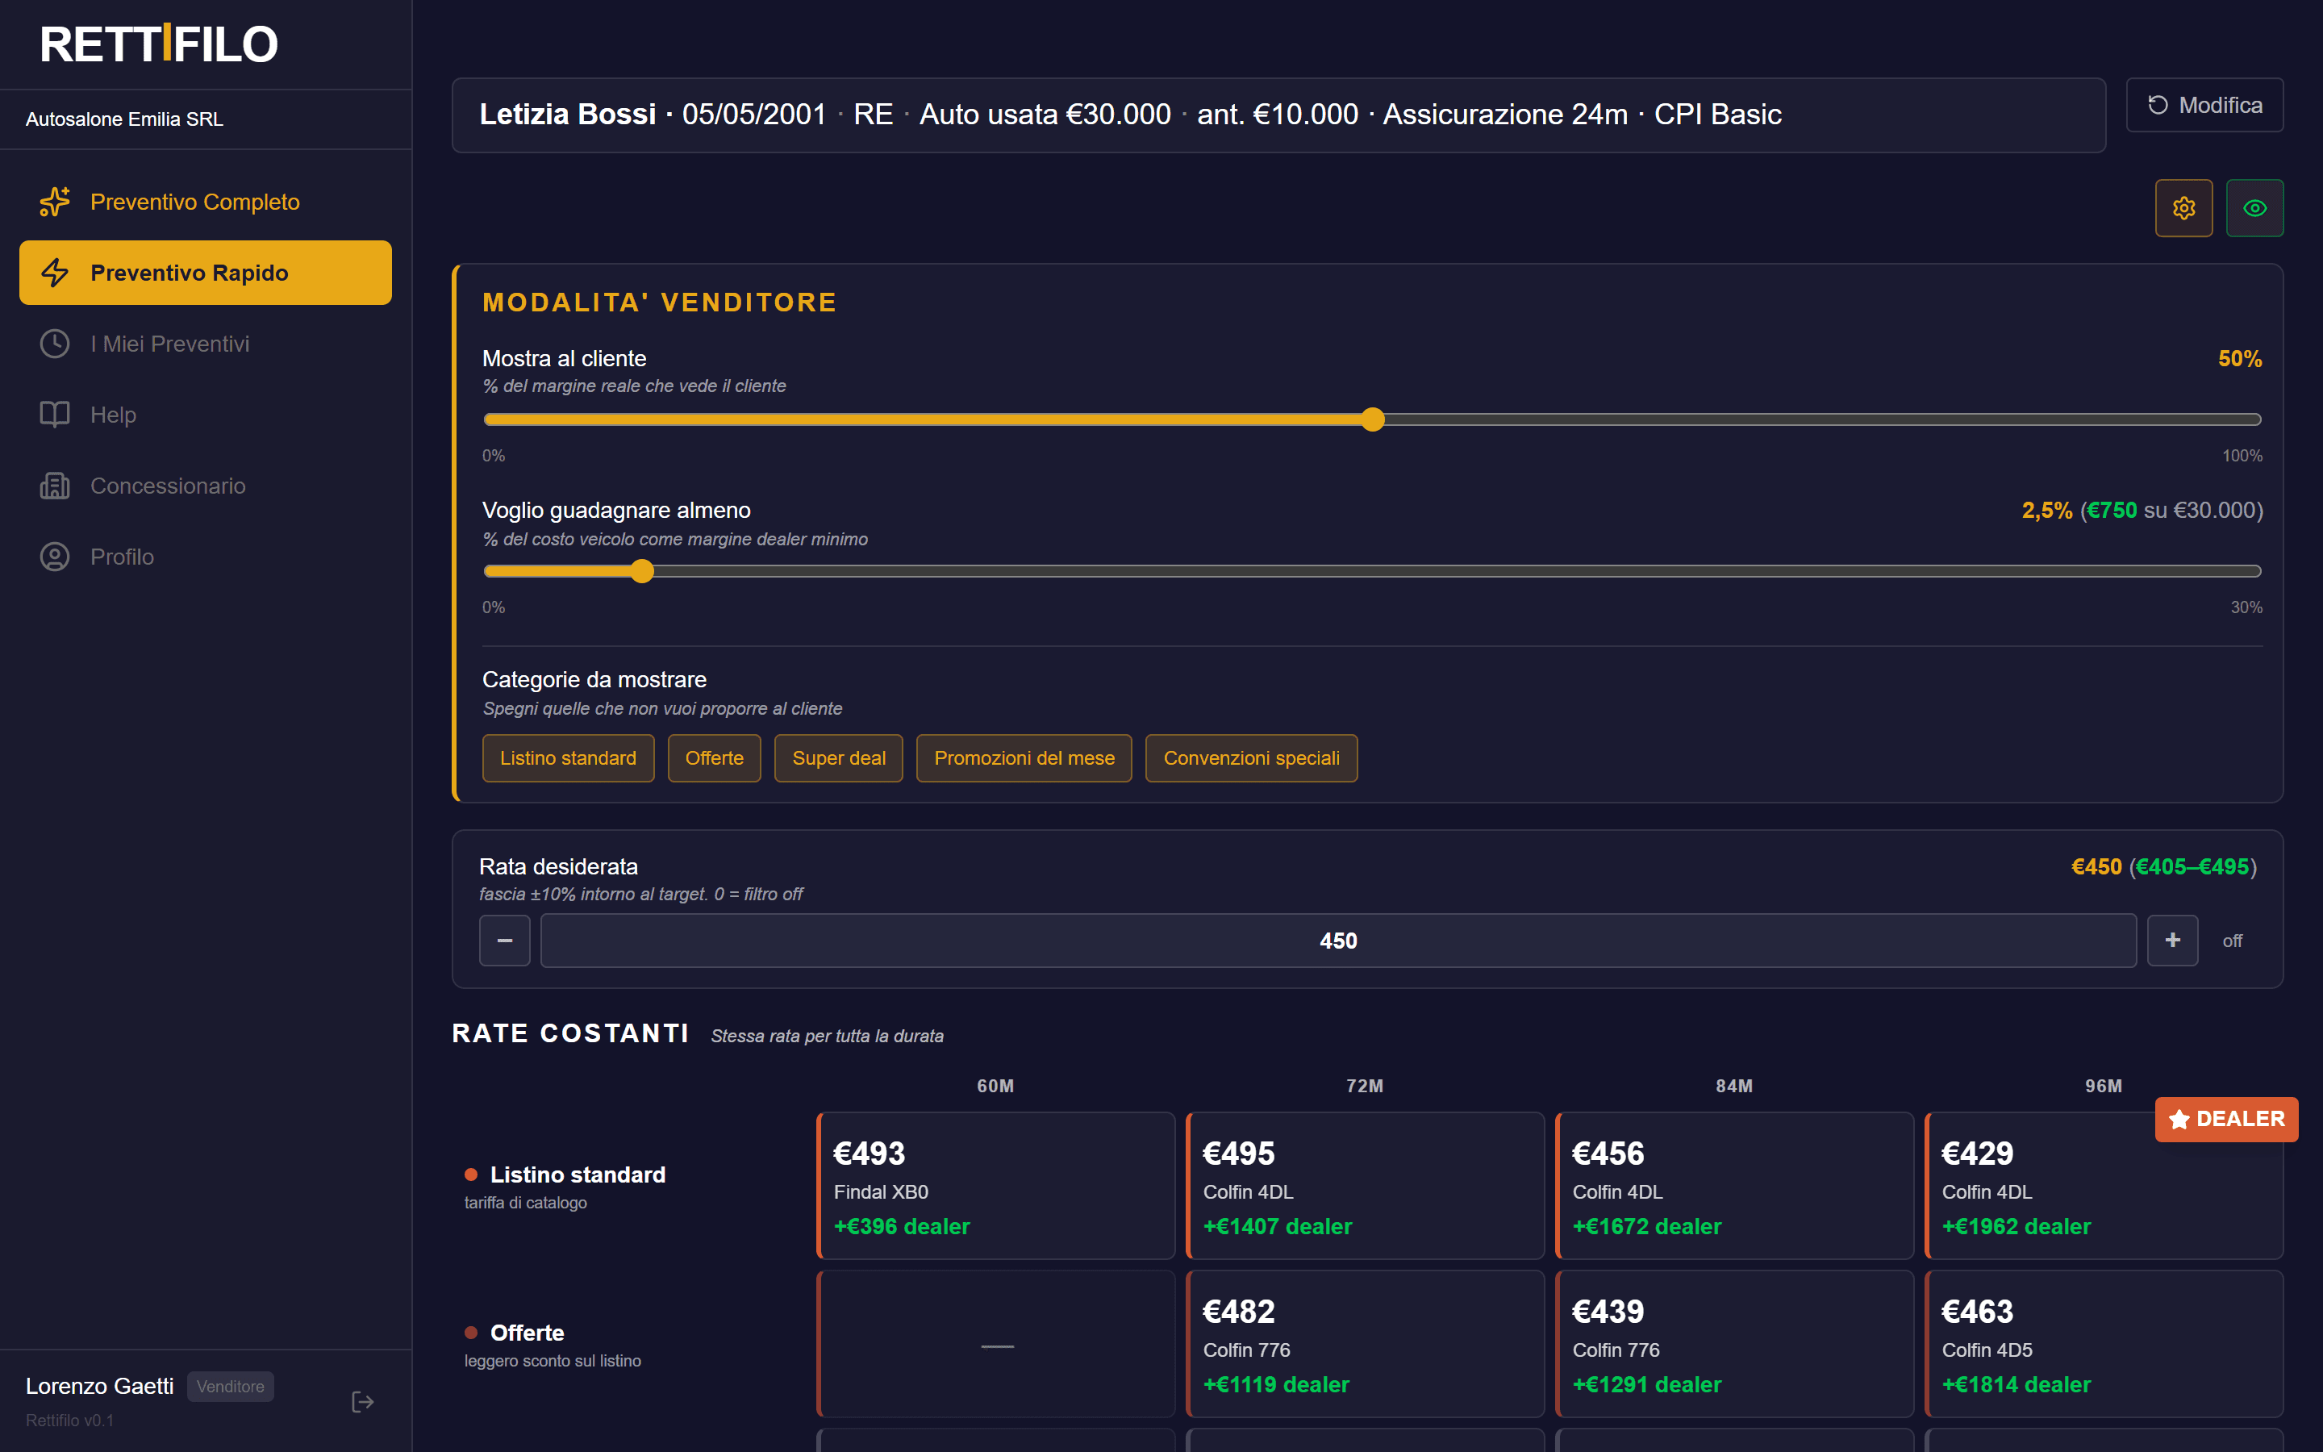This screenshot has height=1452, width=2323.
Task: Click the Preventivo Completo sparkle icon
Action: (55, 202)
